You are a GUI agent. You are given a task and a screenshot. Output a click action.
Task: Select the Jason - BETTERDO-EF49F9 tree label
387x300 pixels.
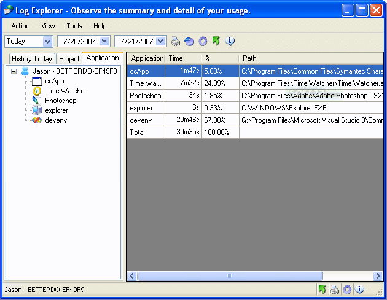(75, 71)
